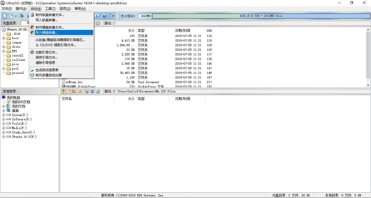Sort local list by 类型 column header
Screen dimensions: 371x198
click(152, 99)
